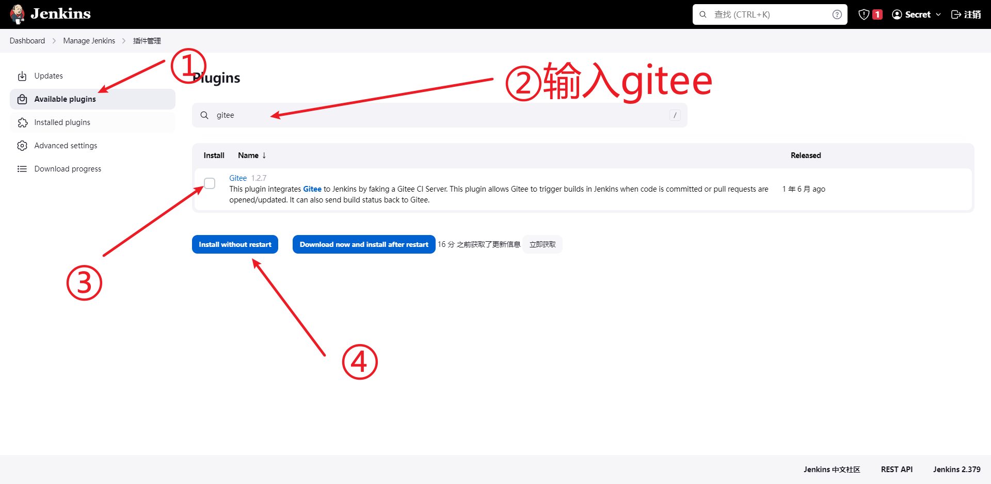Tick the Gitee plugin install checkbox
The width and height of the screenshot is (991, 484).
tap(210, 183)
